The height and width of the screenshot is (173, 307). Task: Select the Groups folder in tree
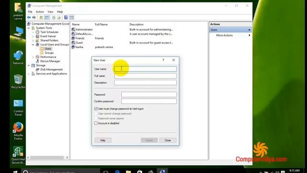49,53
